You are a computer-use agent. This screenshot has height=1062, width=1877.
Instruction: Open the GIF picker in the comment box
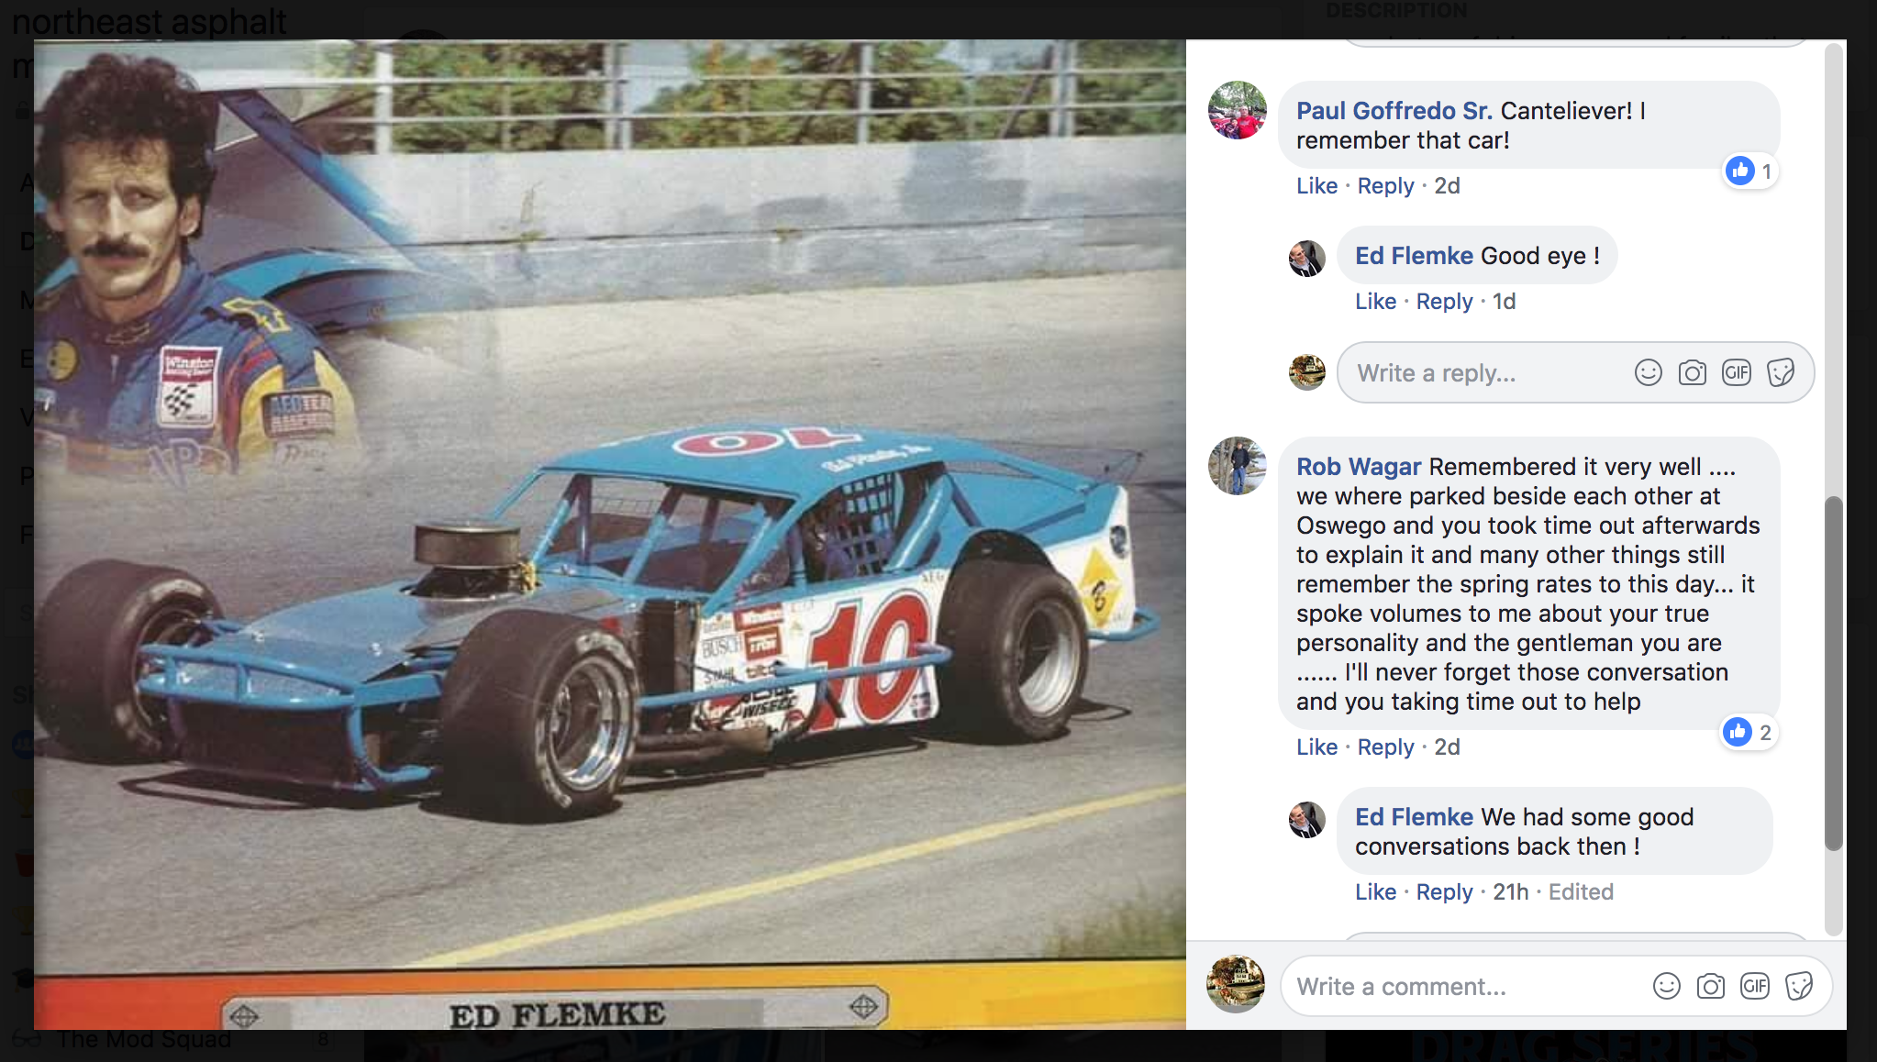[1754, 986]
